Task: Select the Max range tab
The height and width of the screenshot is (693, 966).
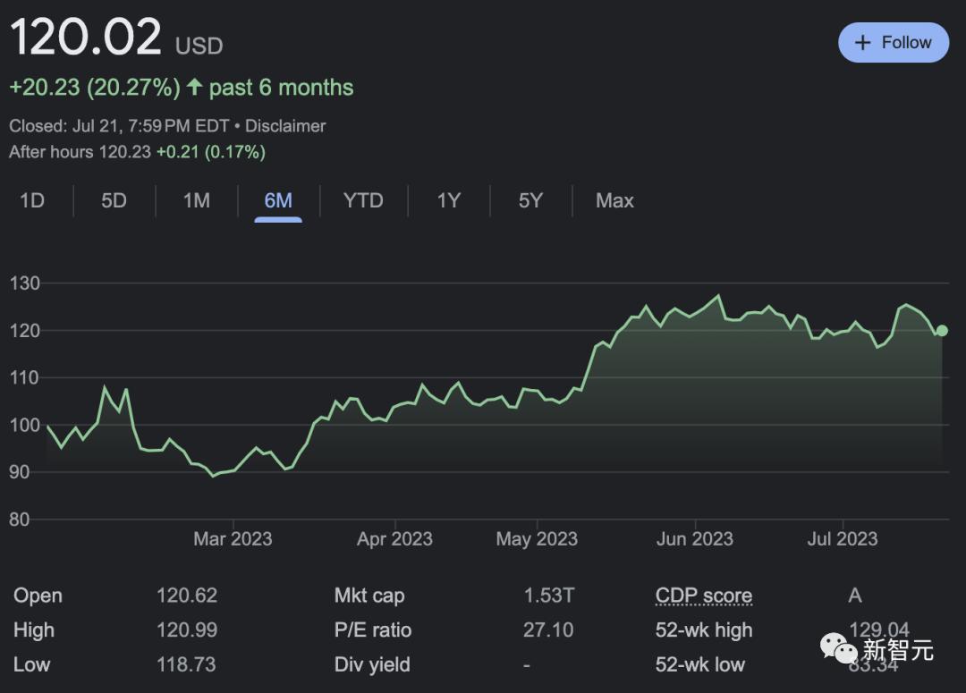Action: coord(614,200)
